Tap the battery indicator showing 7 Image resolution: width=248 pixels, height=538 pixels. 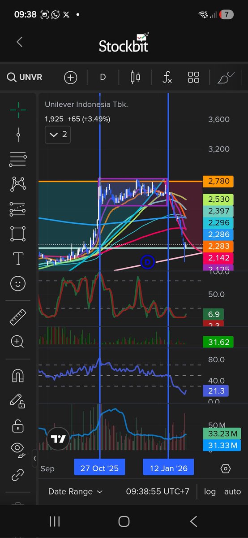227,14
